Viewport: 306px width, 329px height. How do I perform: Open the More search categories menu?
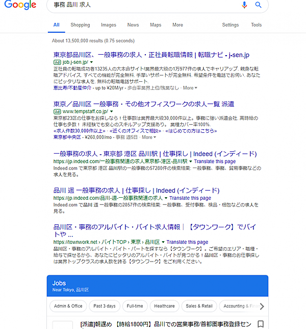(177, 25)
